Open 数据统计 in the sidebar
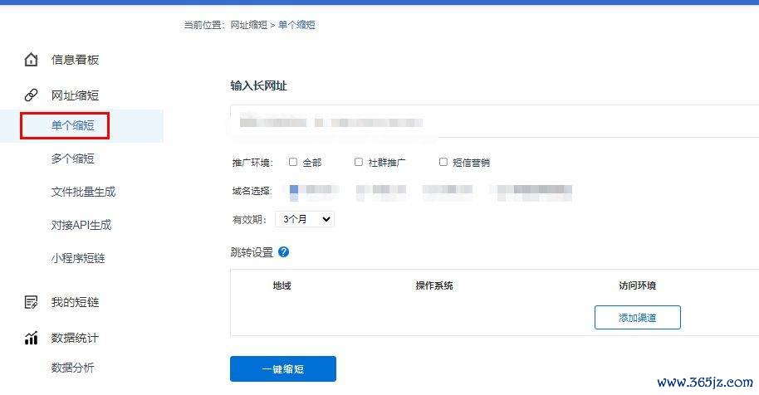This screenshot has width=759, height=395. pyautogui.click(x=75, y=338)
